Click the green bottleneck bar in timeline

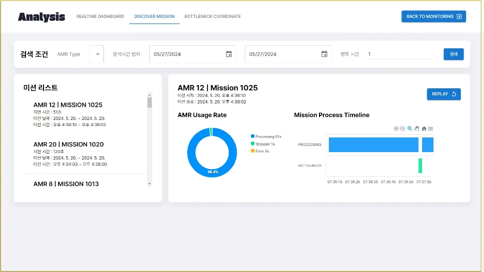click(x=420, y=166)
